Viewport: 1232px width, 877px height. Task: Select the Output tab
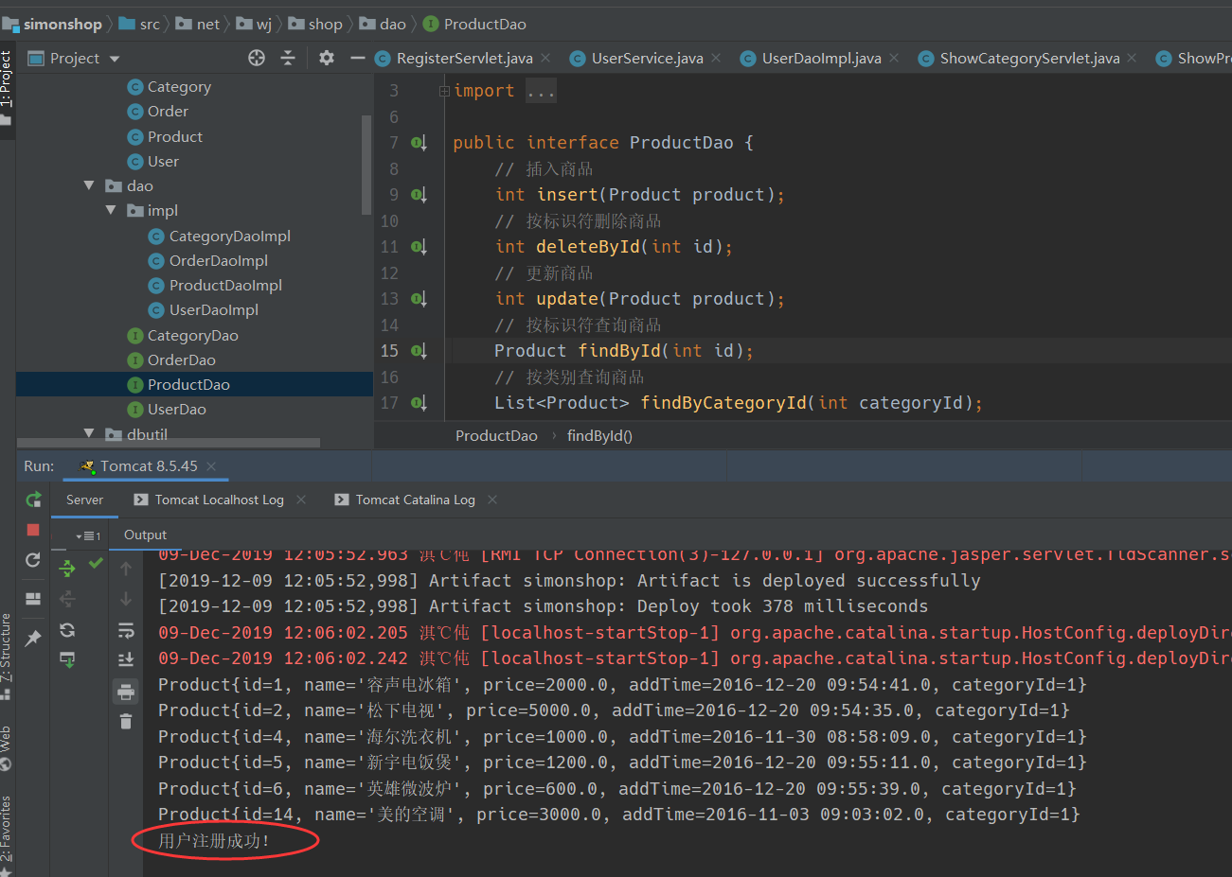click(145, 535)
